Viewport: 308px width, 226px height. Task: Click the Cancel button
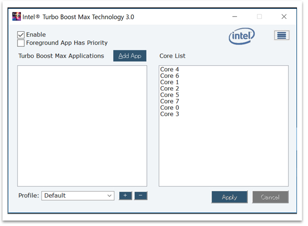tap(270, 197)
